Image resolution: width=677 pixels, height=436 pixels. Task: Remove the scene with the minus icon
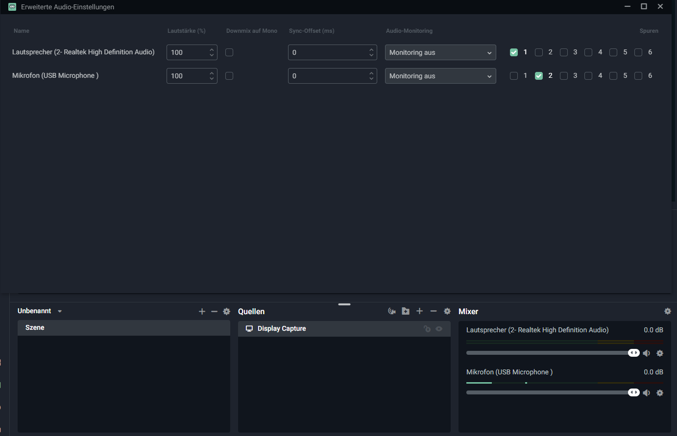tap(214, 311)
